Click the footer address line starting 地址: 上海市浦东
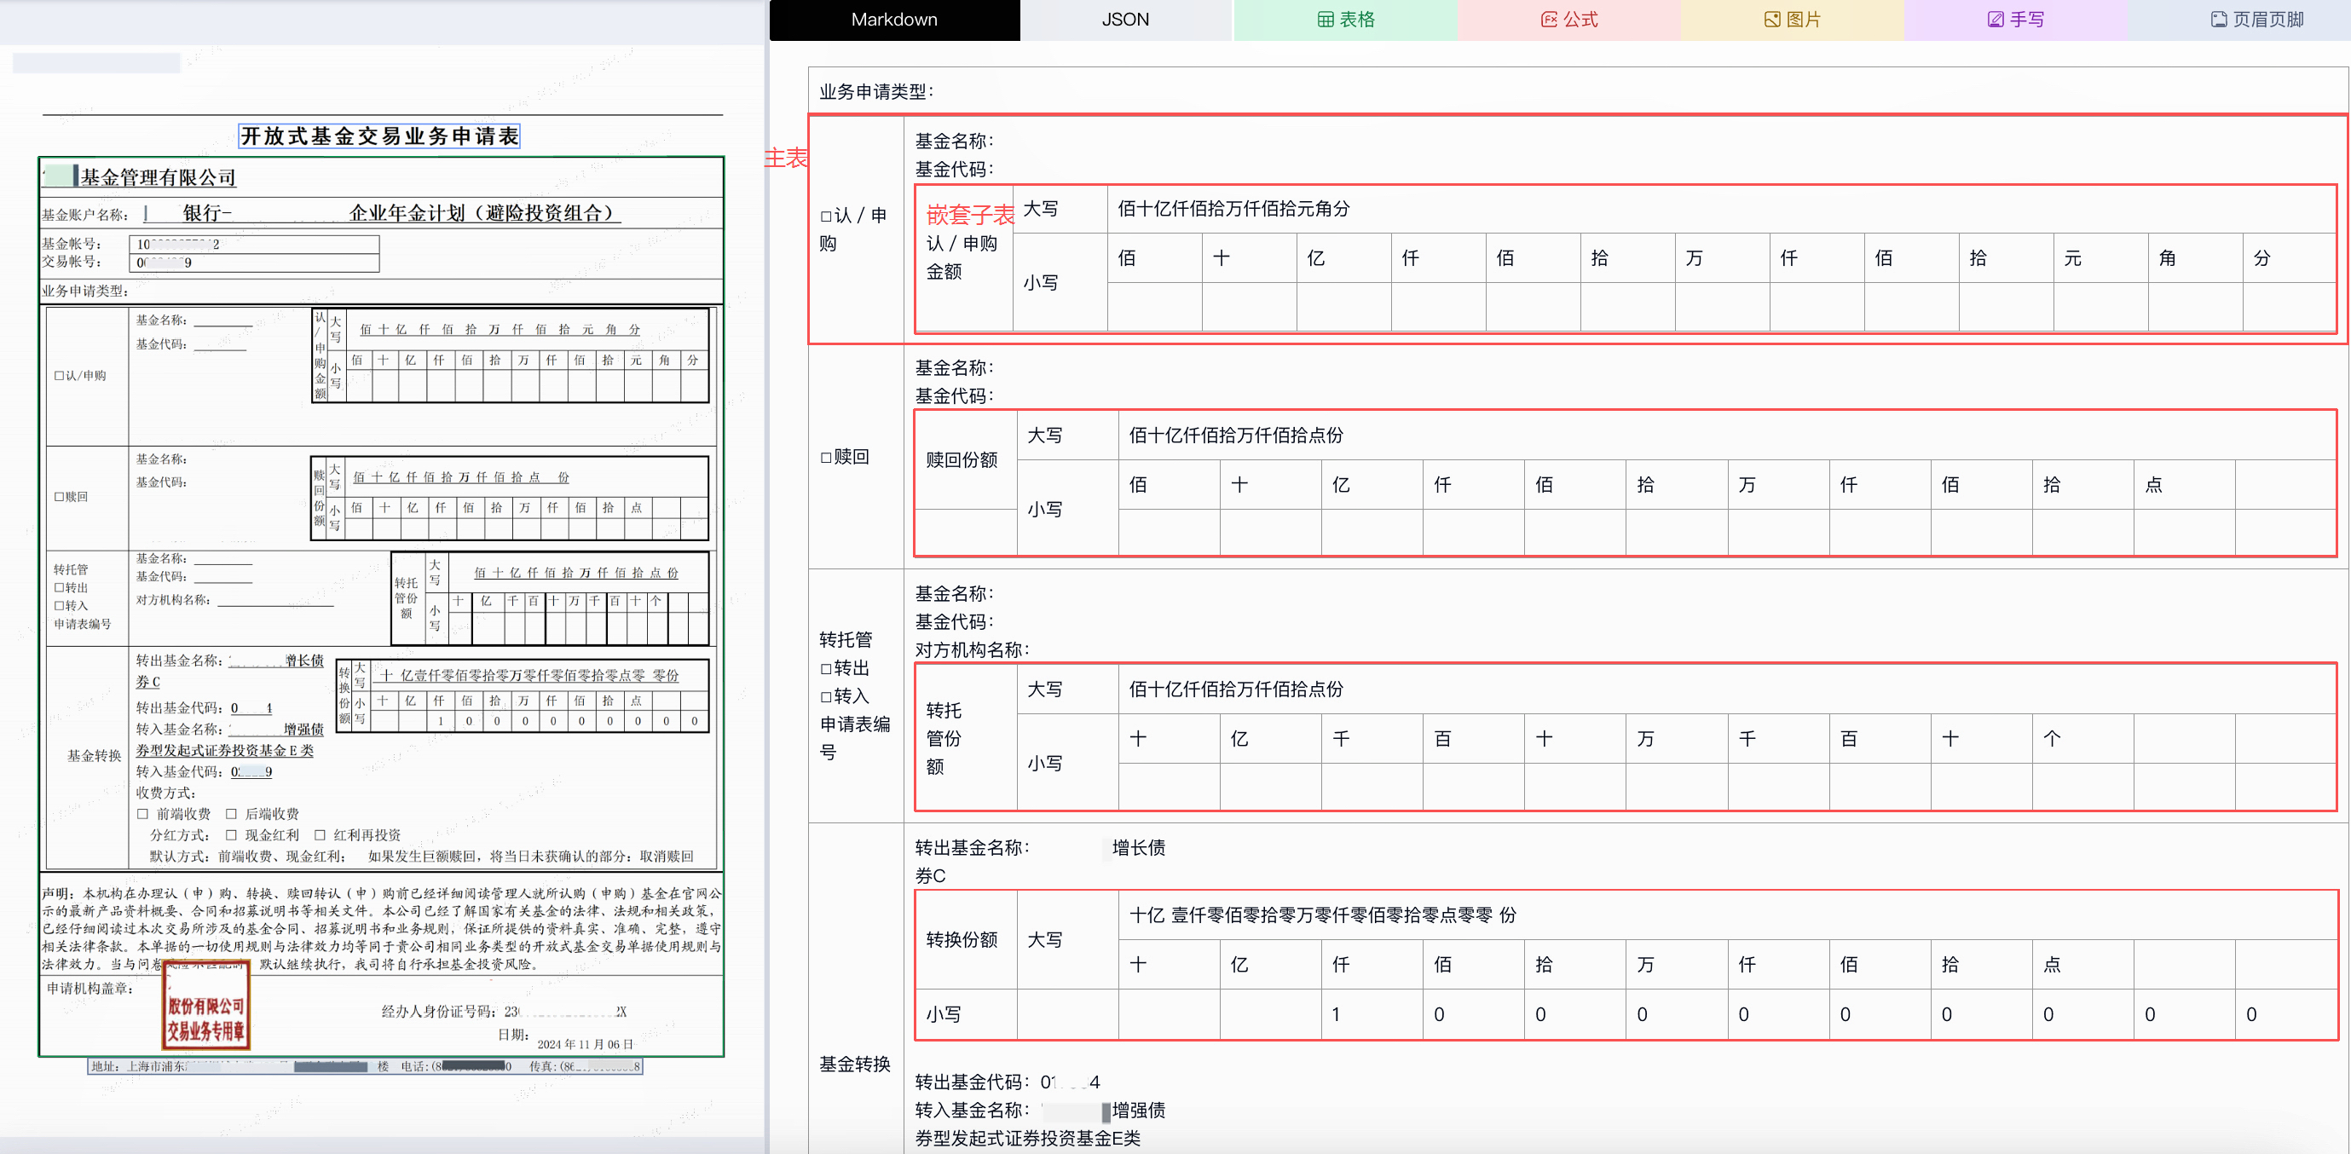The height and width of the screenshot is (1154, 2351). pyautogui.click(x=365, y=1065)
